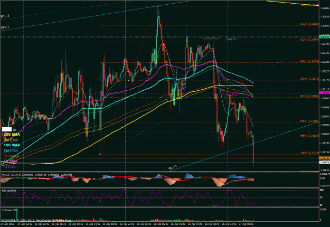Viewport: 330px width, 227px height.
Task: Select the 23.6 Fibonacci level label
Action: coord(309,40)
